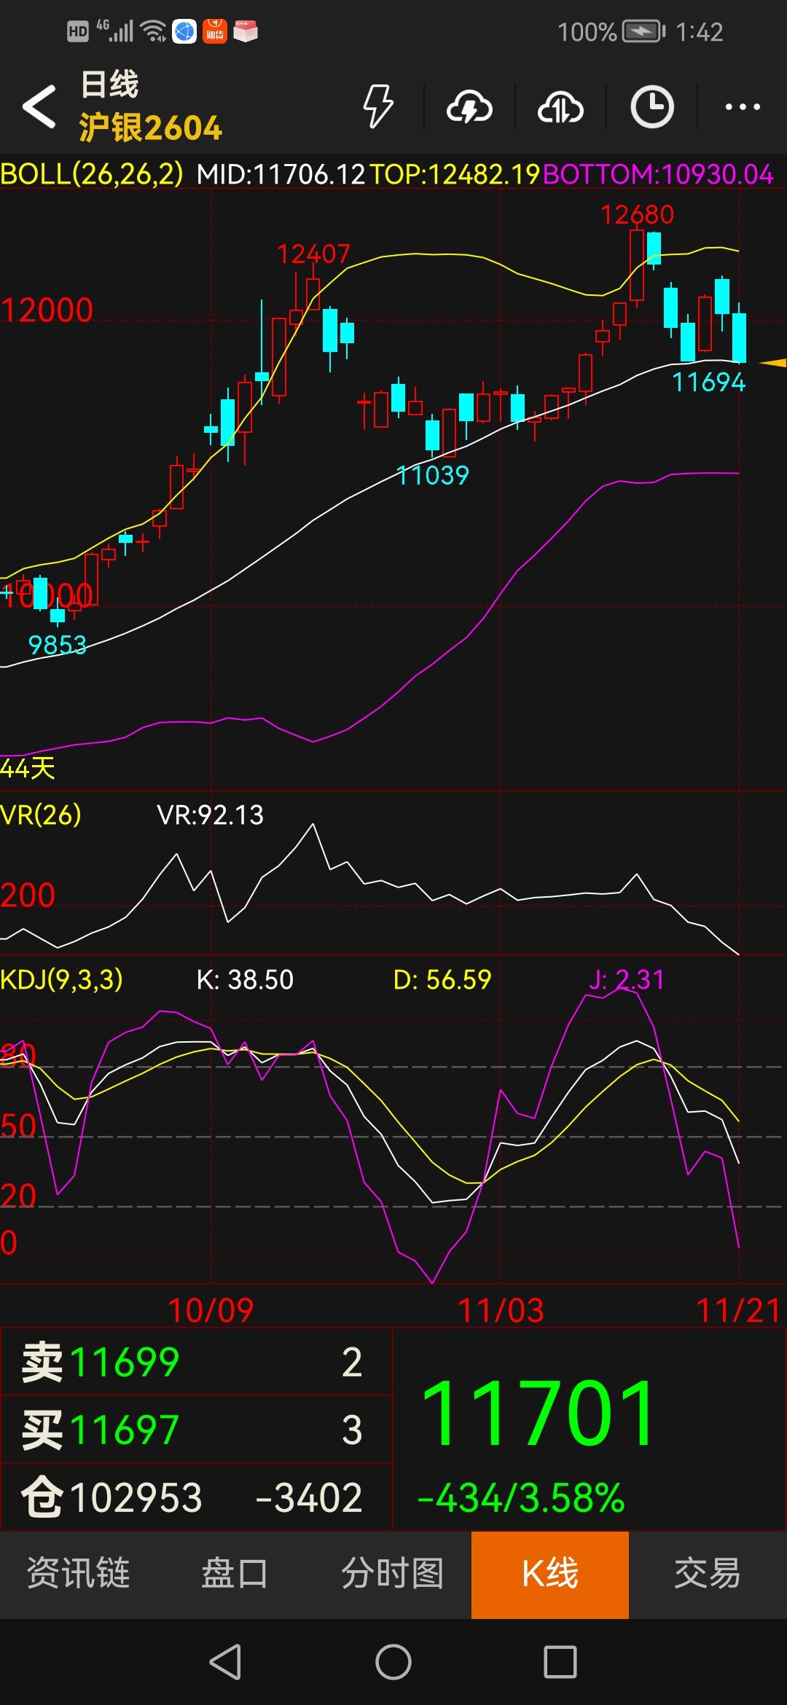The image size is (787, 1705).
Task: Tap the orange current-price arrow marker
Action: (x=772, y=362)
